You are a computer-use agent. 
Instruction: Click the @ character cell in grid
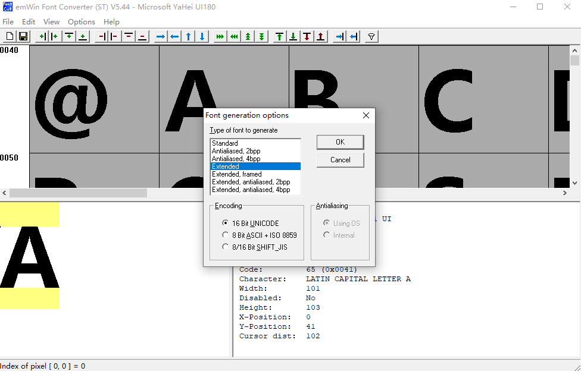[94, 99]
